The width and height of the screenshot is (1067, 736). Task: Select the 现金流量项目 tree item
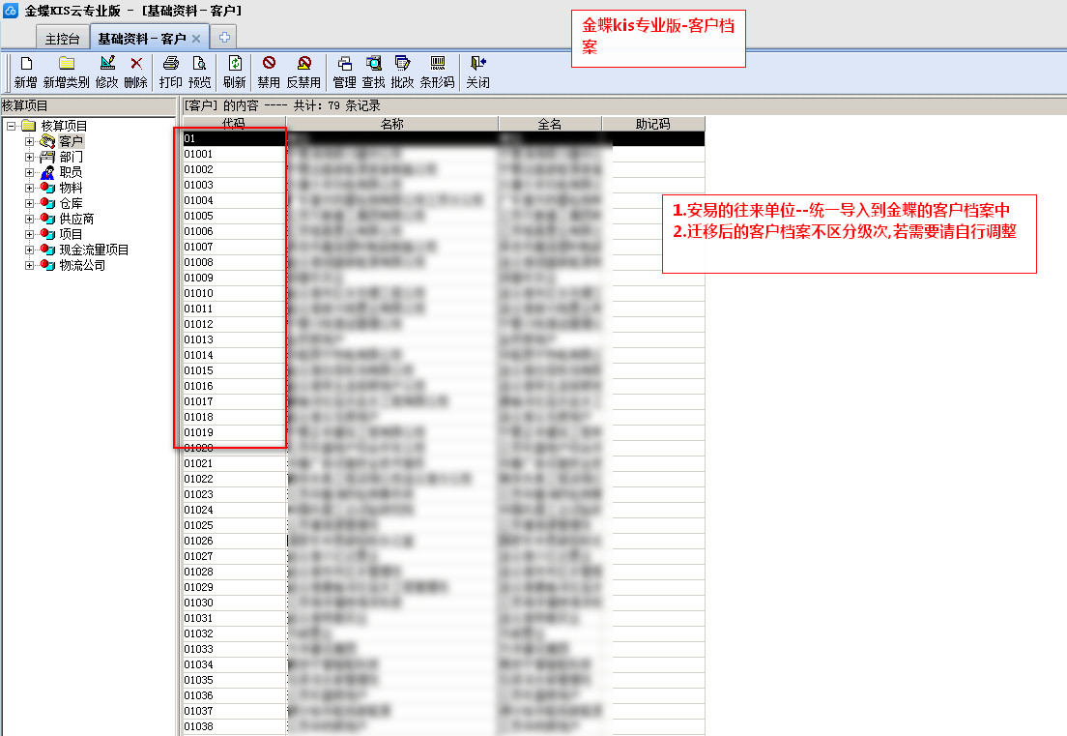[94, 250]
